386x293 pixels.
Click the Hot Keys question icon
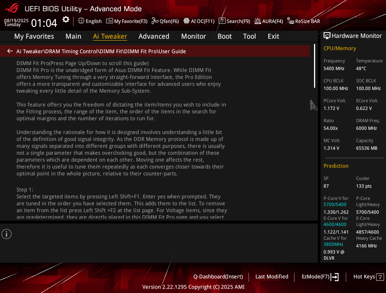380,277
